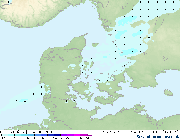Click the "Sa 23-05-2026" date text
The image size is (180, 139).
tap(120, 132)
